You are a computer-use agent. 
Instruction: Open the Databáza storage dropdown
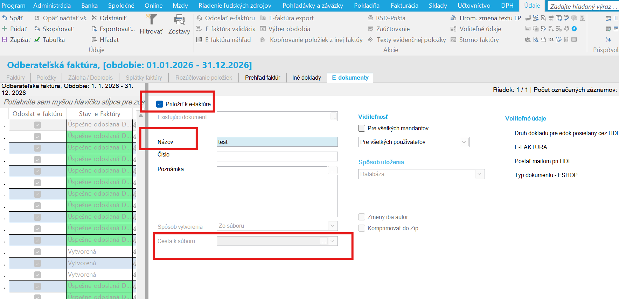(479, 174)
